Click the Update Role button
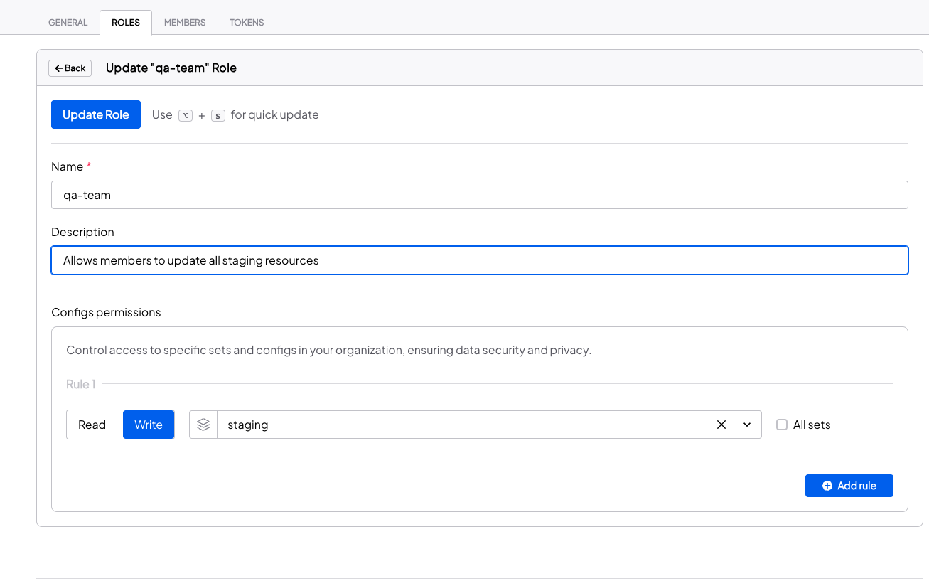Image resolution: width=929 pixels, height=586 pixels. (x=96, y=114)
